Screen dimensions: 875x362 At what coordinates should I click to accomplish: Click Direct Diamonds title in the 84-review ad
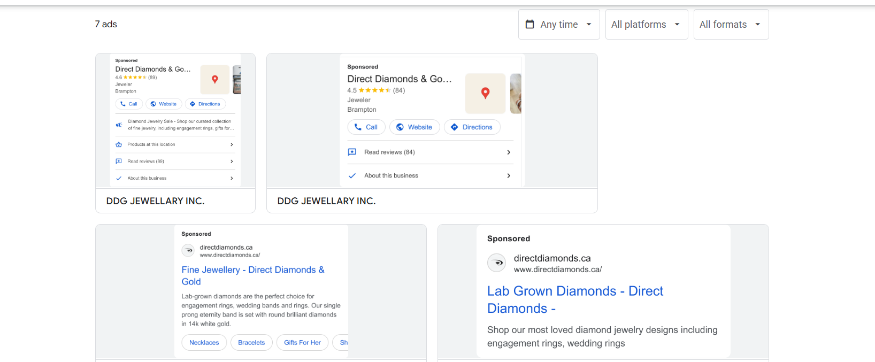point(400,79)
